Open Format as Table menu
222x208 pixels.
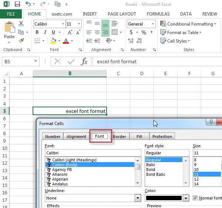pos(181,33)
